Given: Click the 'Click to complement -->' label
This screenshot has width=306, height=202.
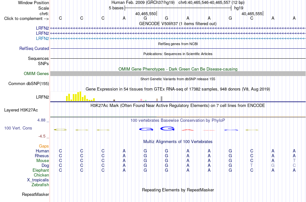Looking at the screenshot, I should (x=26, y=19).
